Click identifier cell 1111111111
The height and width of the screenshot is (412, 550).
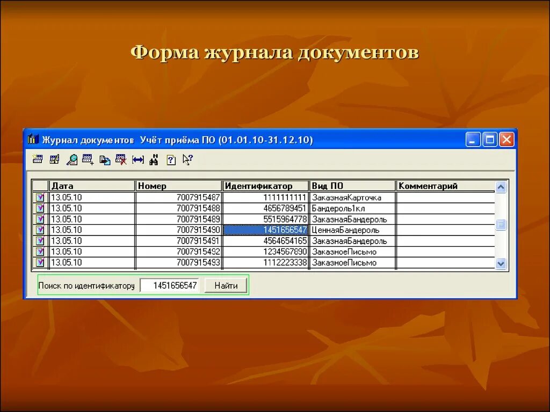coord(265,197)
